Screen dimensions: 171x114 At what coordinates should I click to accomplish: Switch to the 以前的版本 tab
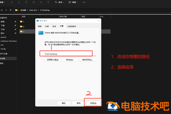[72, 26]
